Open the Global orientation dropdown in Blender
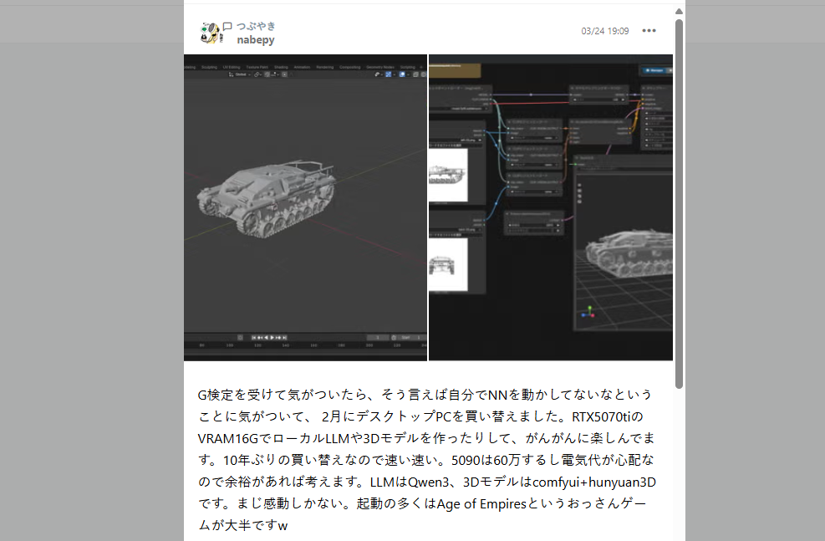 coord(240,74)
